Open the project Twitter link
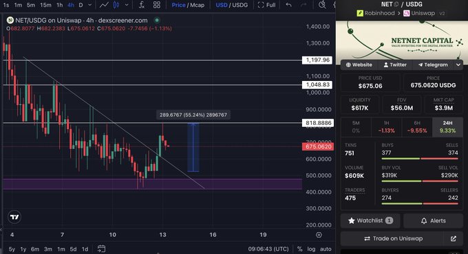The width and height of the screenshot is (468, 254). point(395,65)
